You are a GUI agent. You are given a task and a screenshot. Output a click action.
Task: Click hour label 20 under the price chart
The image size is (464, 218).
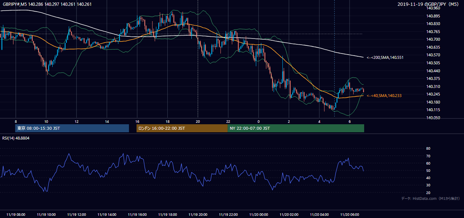pyautogui.click(x=198, y=121)
